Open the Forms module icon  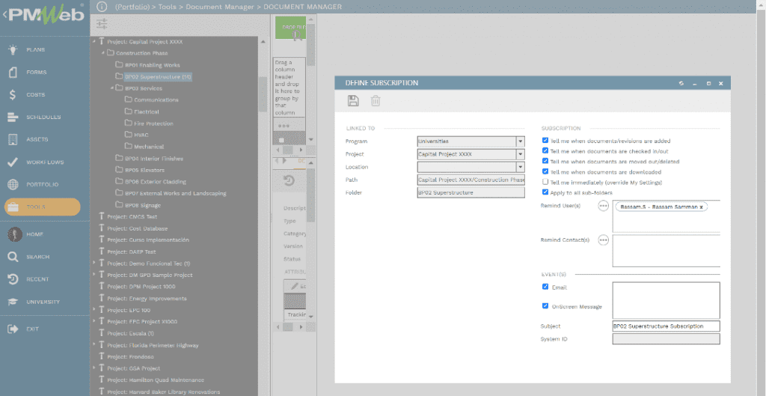[13, 72]
